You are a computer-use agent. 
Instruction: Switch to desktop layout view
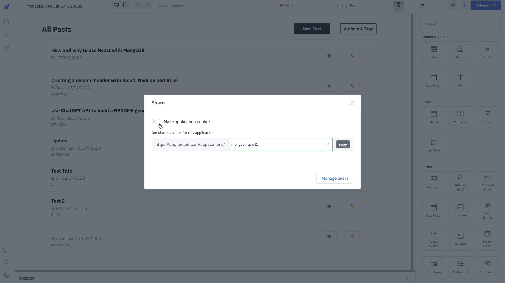click(x=117, y=5)
